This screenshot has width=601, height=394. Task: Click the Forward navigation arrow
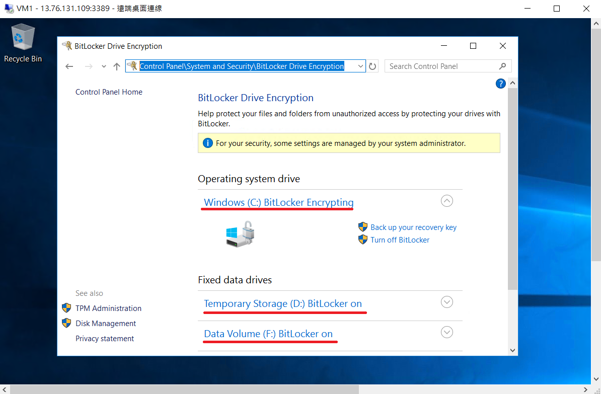click(89, 66)
